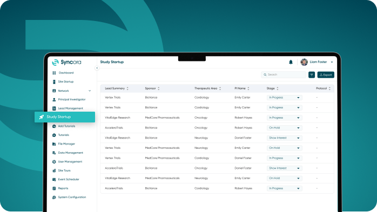The image size is (377, 212).
Task: Click into the Search field
Action: coord(284,75)
